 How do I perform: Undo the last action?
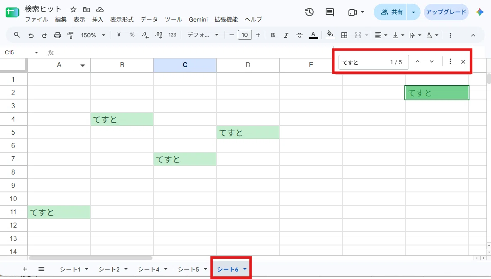click(x=31, y=35)
